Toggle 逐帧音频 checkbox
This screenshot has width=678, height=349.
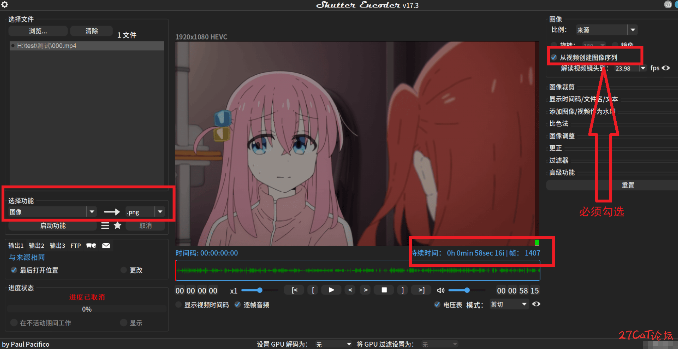(238, 305)
